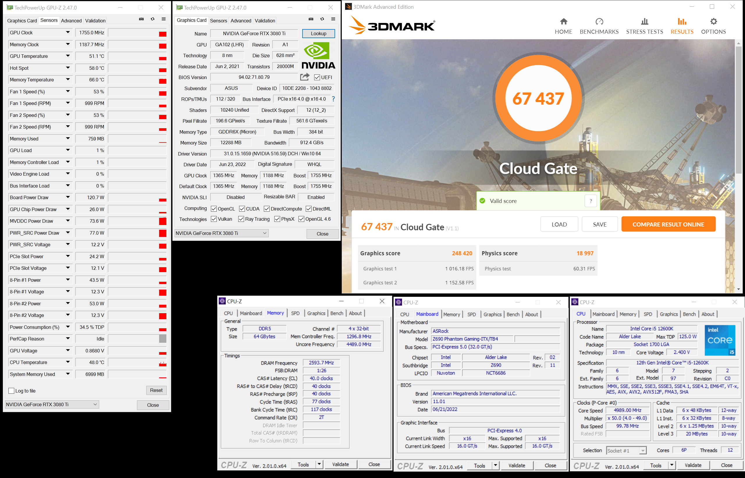Toggle the UEFI checkbox
Image resolution: width=745 pixels, height=478 pixels.
317,77
